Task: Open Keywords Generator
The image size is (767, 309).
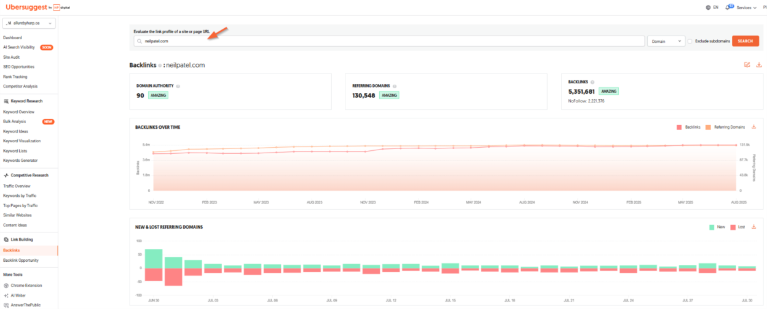Action: pos(20,161)
